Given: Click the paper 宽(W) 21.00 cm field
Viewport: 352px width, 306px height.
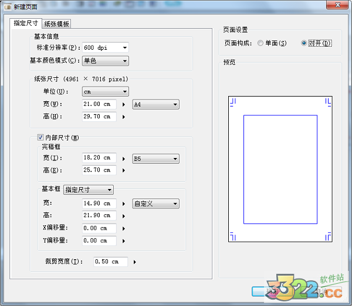Looking at the screenshot, I should point(99,104).
